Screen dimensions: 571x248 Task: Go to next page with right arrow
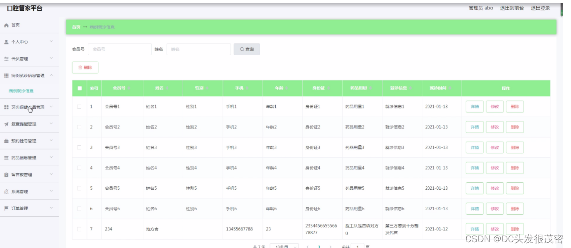click(x=331, y=247)
